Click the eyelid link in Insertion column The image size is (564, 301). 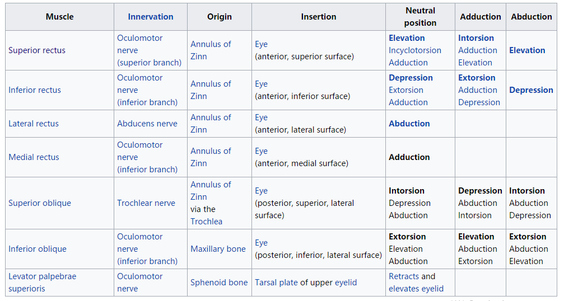pos(346,283)
